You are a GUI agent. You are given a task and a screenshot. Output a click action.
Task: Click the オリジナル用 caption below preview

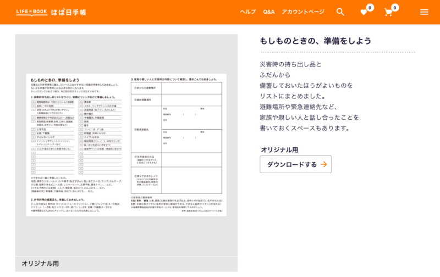tap(40, 264)
